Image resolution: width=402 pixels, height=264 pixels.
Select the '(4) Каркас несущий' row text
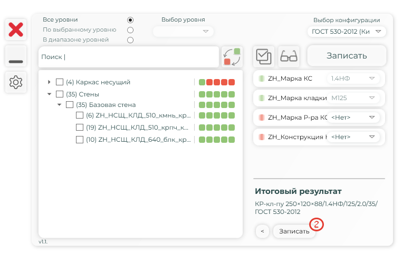click(98, 82)
